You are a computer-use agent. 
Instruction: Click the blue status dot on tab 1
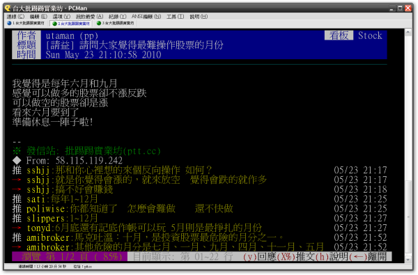9,23
